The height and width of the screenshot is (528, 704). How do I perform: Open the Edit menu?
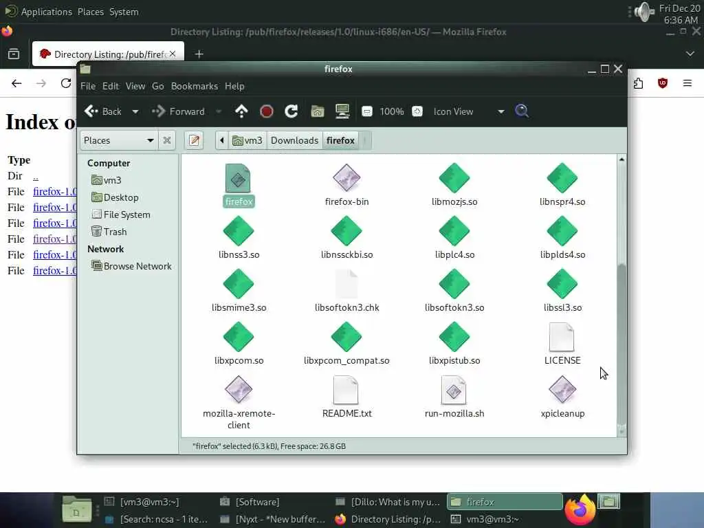(111, 86)
